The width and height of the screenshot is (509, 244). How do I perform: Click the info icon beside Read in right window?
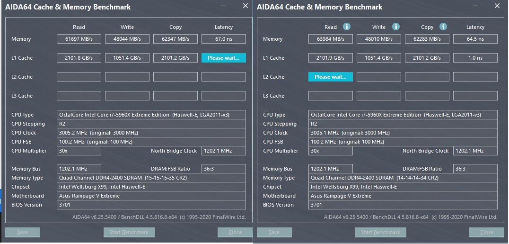347,27
